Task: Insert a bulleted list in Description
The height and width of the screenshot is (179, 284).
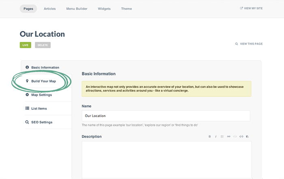Action: coord(222,137)
